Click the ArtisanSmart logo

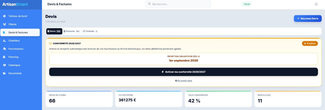pos(15,4)
